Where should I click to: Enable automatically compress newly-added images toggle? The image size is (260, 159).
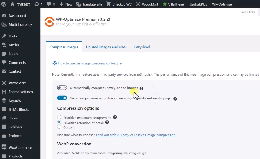coord(62,88)
